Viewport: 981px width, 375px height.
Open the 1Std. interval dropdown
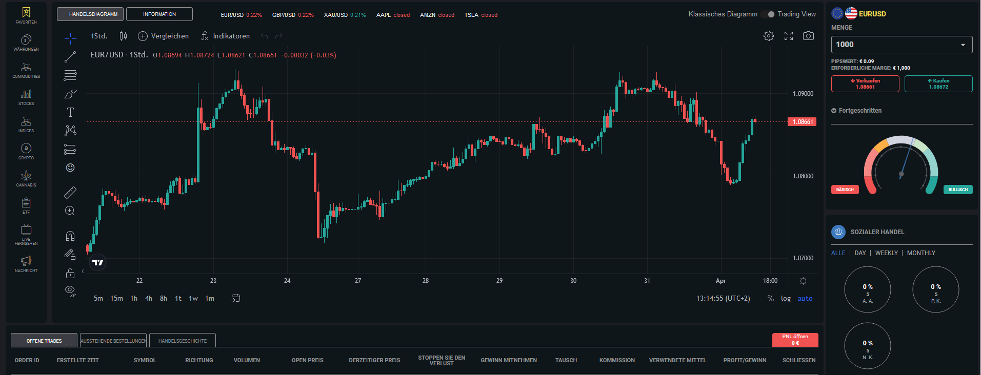point(99,36)
